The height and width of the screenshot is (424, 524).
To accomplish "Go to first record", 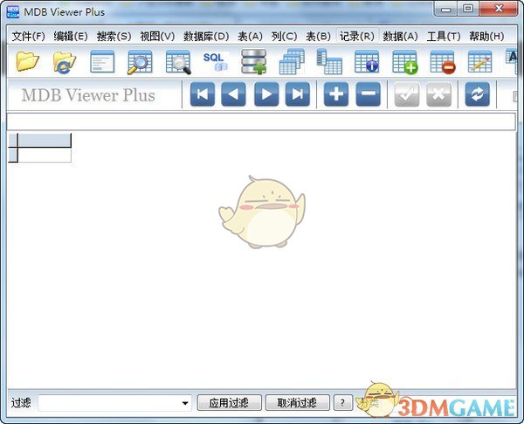I will click(203, 94).
